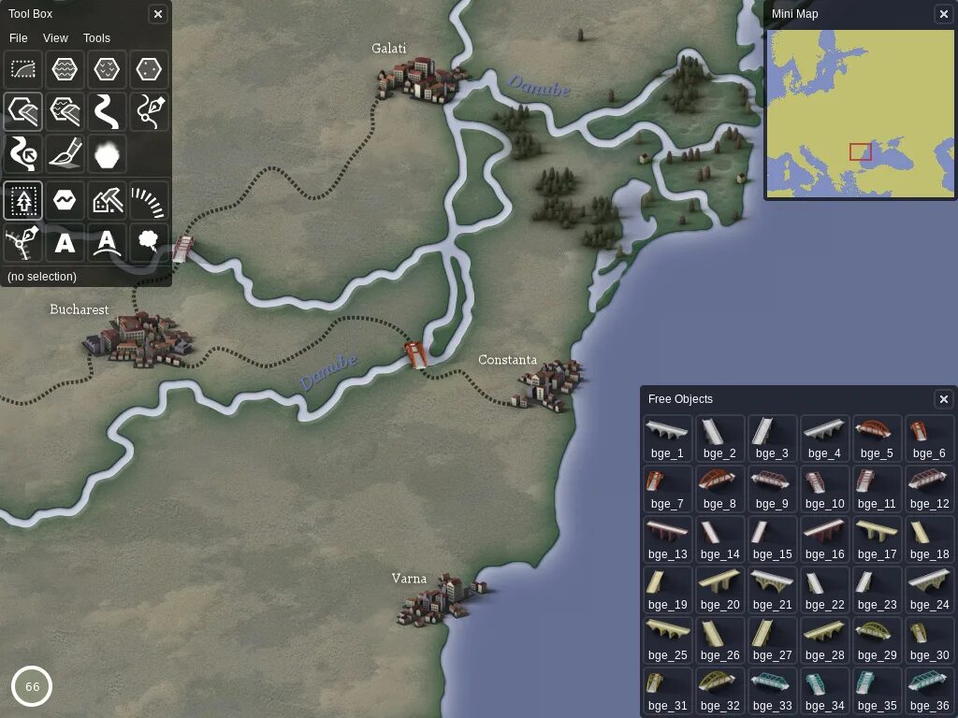Screen dimensions: 958x718
Task: Open the File menu
Action: [19, 37]
